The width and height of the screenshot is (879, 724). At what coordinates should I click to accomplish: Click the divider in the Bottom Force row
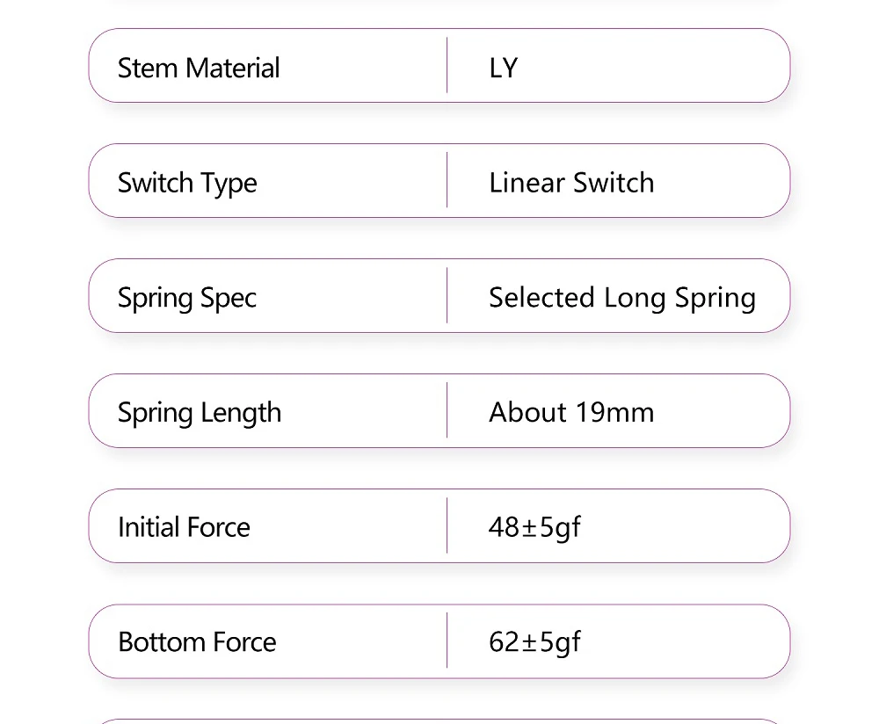pos(447,641)
